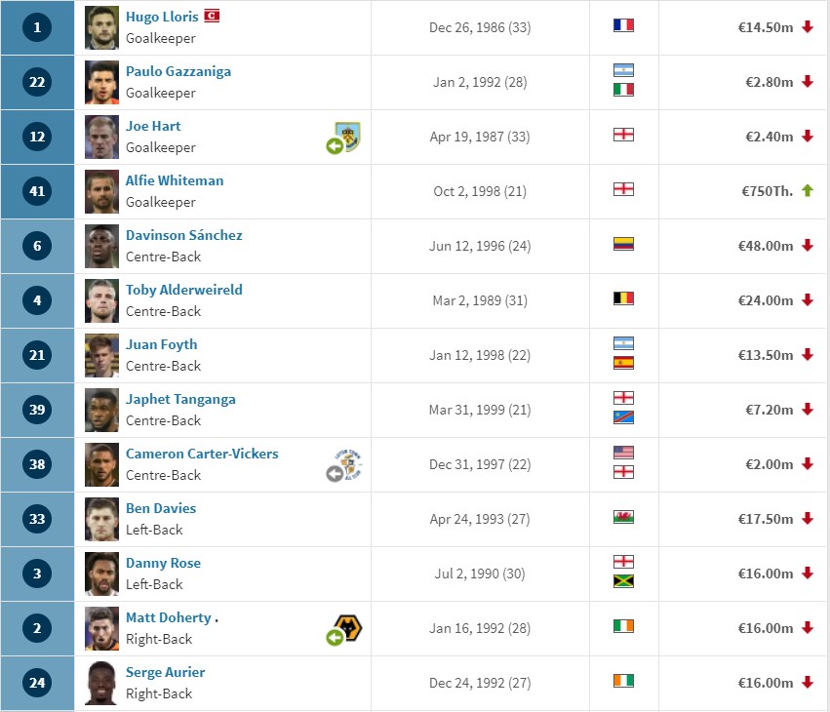The image size is (830, 712).
Task: Open Paulo Gazzaniga's player profile link
Action: 178,71
